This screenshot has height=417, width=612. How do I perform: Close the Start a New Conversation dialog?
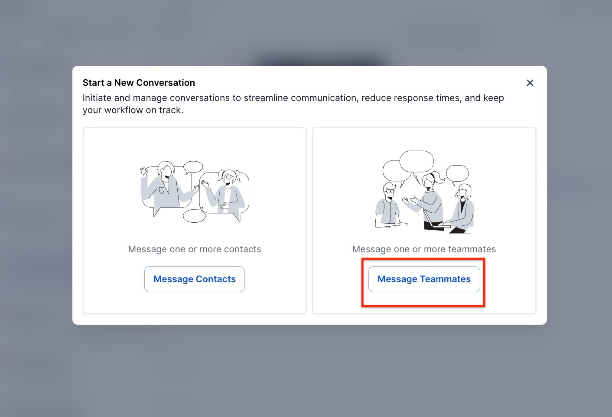pos(530,83)
